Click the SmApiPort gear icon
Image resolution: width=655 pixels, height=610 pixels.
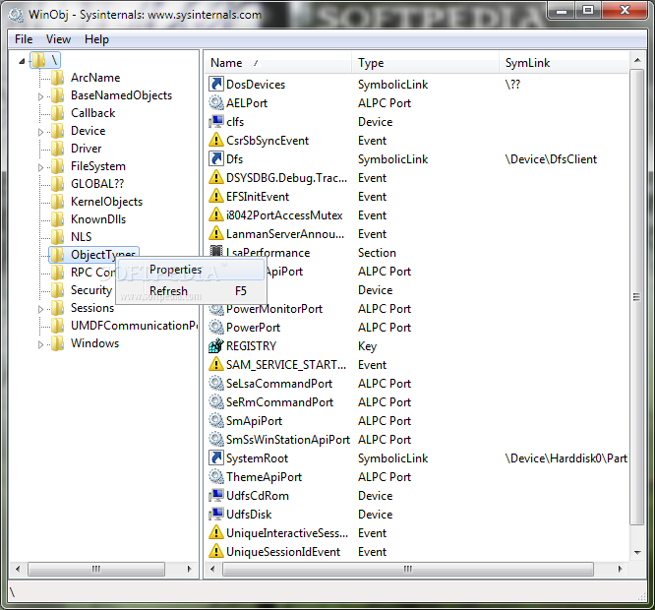(x=216, y=421)
